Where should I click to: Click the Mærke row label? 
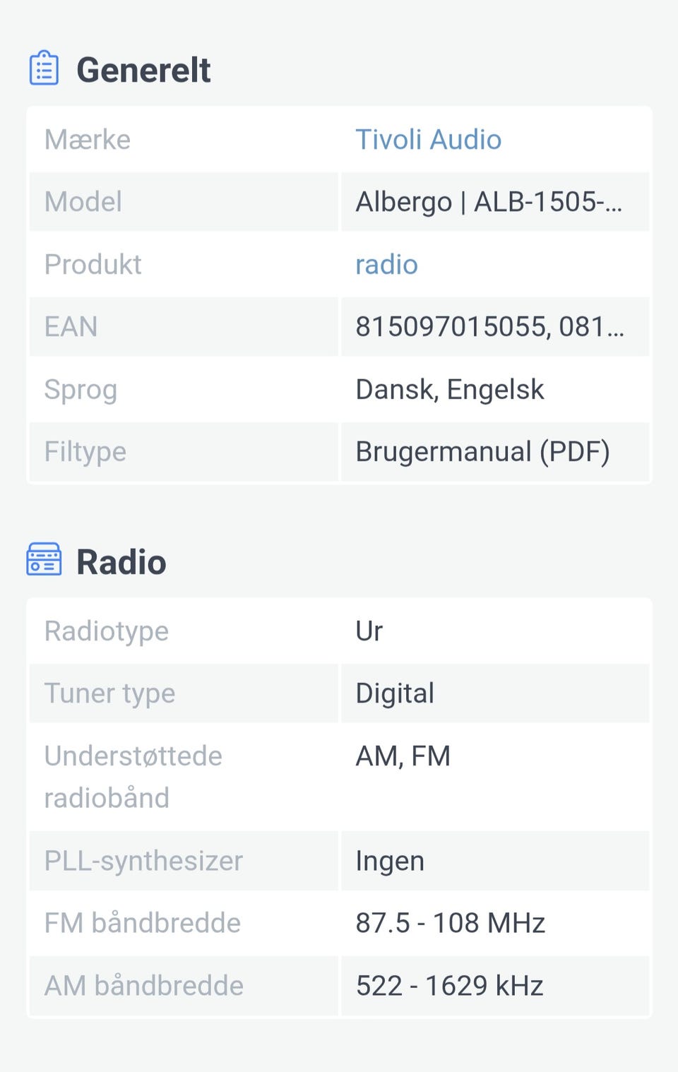coord(88,140)
